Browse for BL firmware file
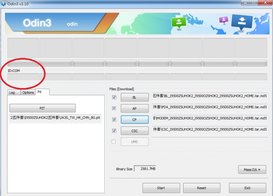273x196 pixels. pos(135,97)
